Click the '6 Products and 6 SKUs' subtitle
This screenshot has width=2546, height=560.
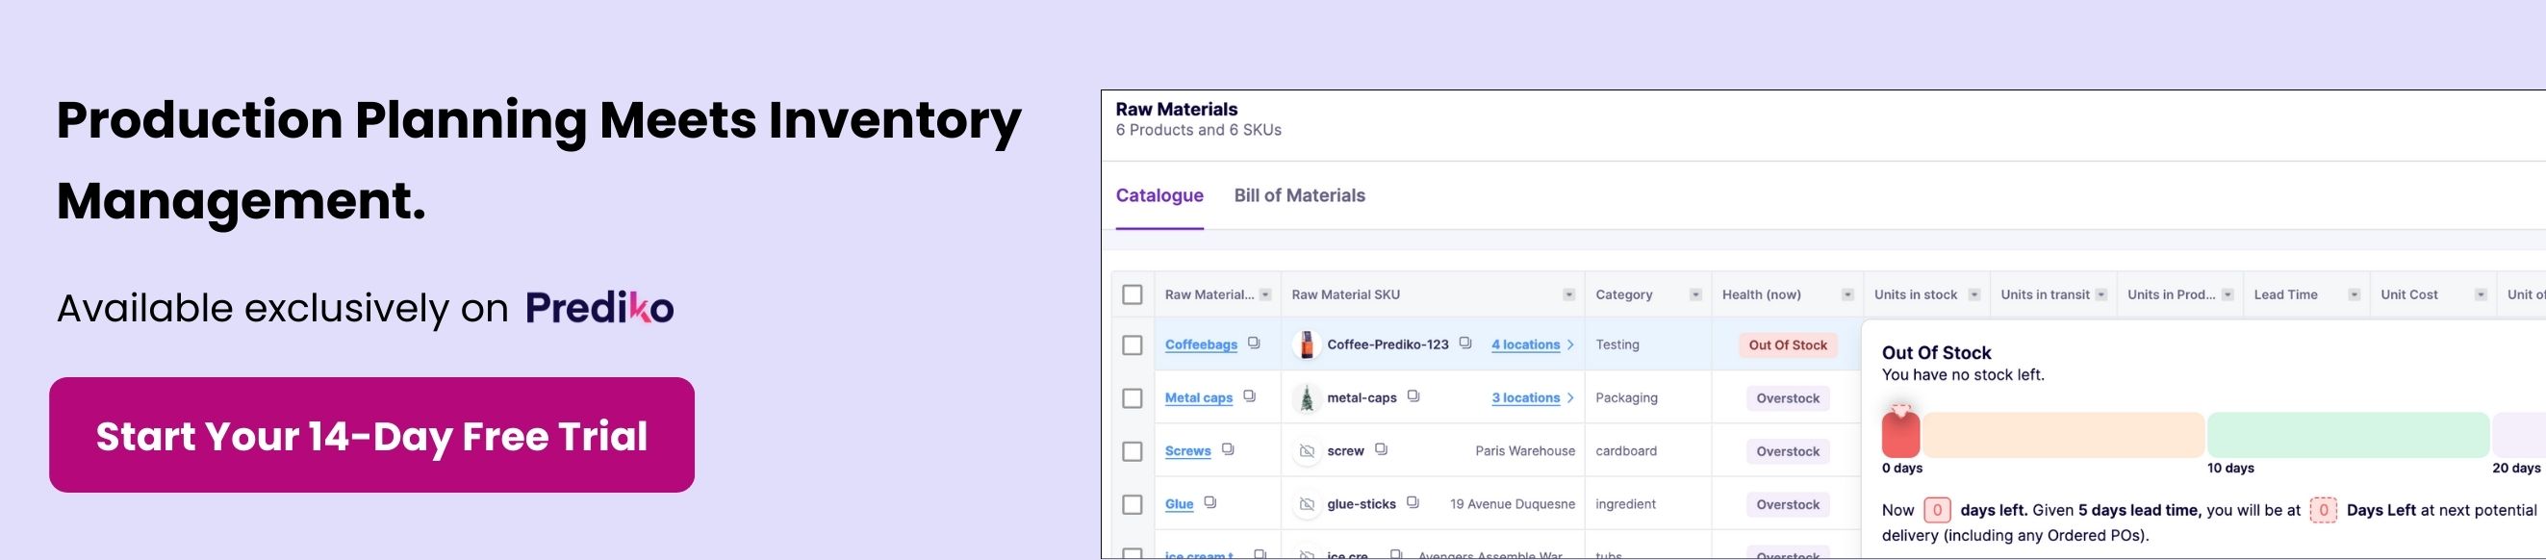1198,130
